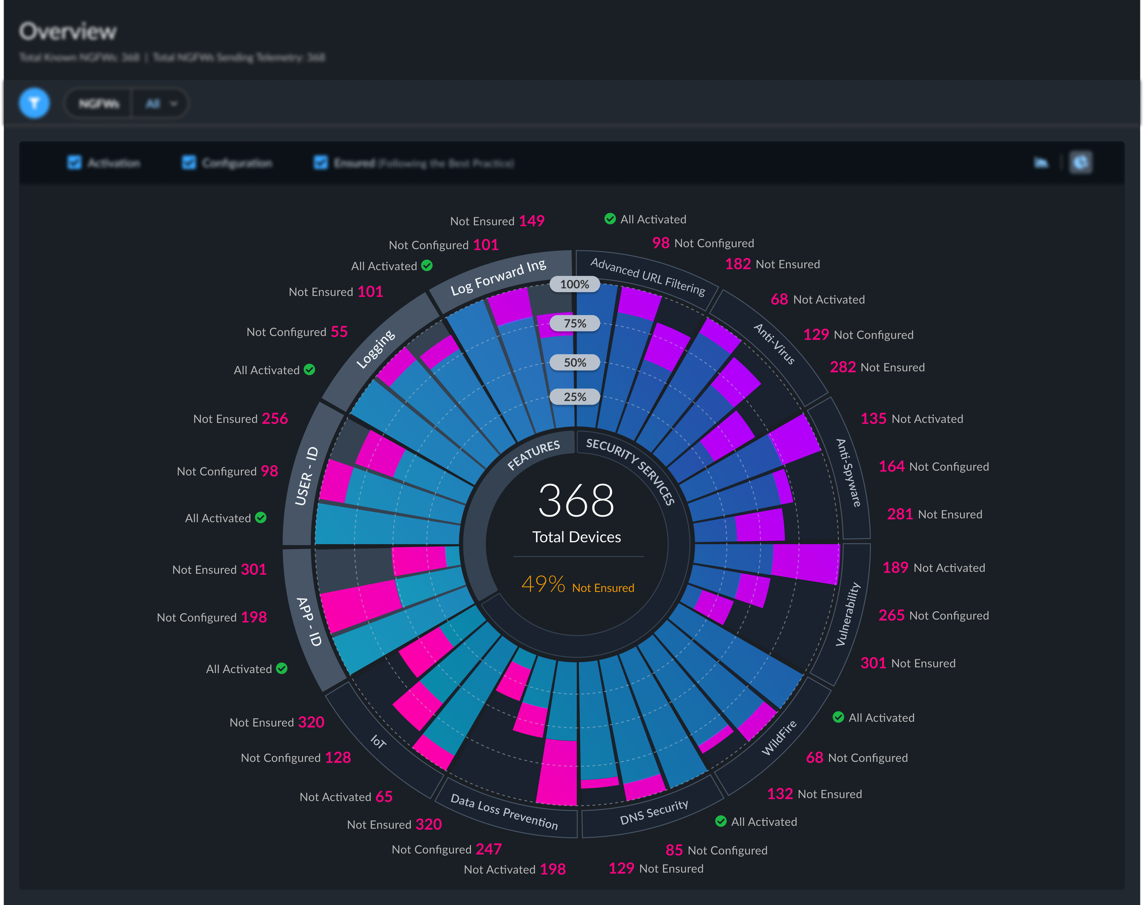Select the IoT segment label
The width and height of the screenshot is (1144, 905).
pyautogui.click(x=378, y=741)
